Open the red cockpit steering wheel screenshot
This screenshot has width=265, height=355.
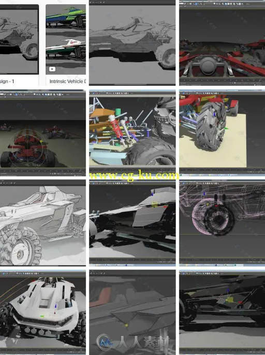pos(222,43)
